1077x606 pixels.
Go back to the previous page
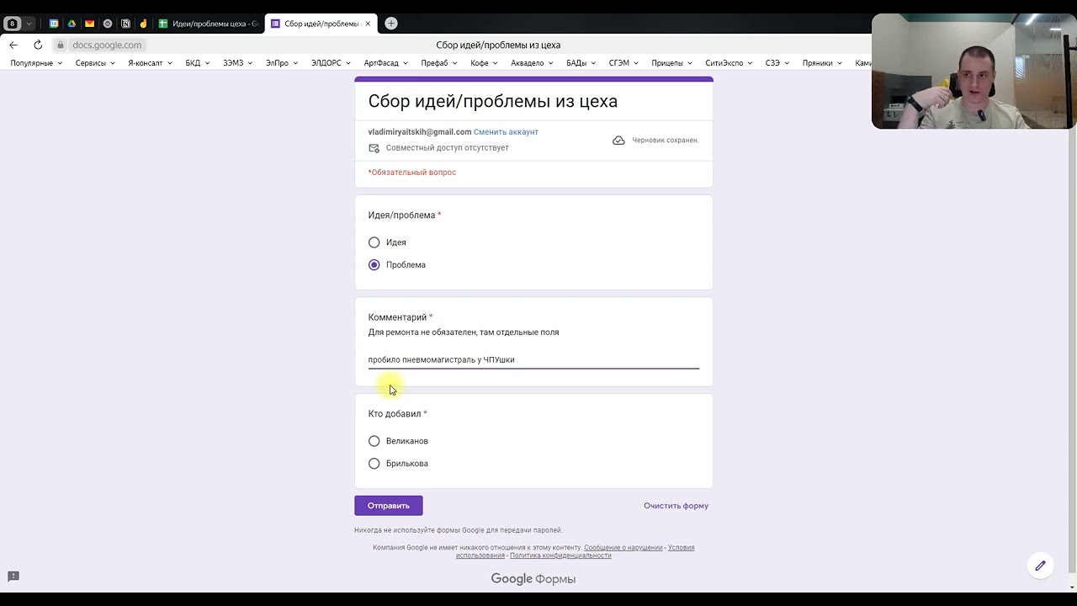pos(13,45)
